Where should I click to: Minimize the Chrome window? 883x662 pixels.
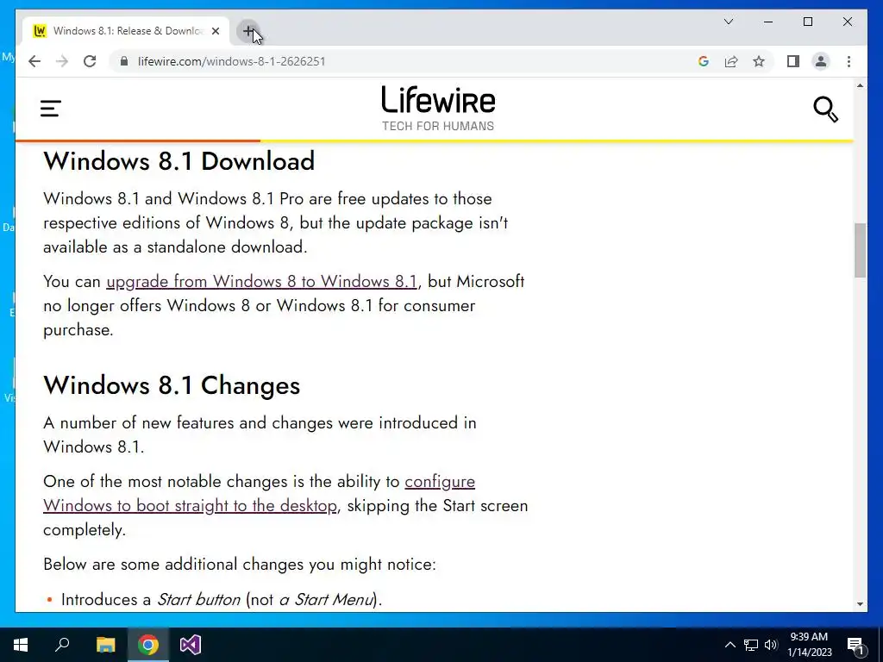[768, 22]
